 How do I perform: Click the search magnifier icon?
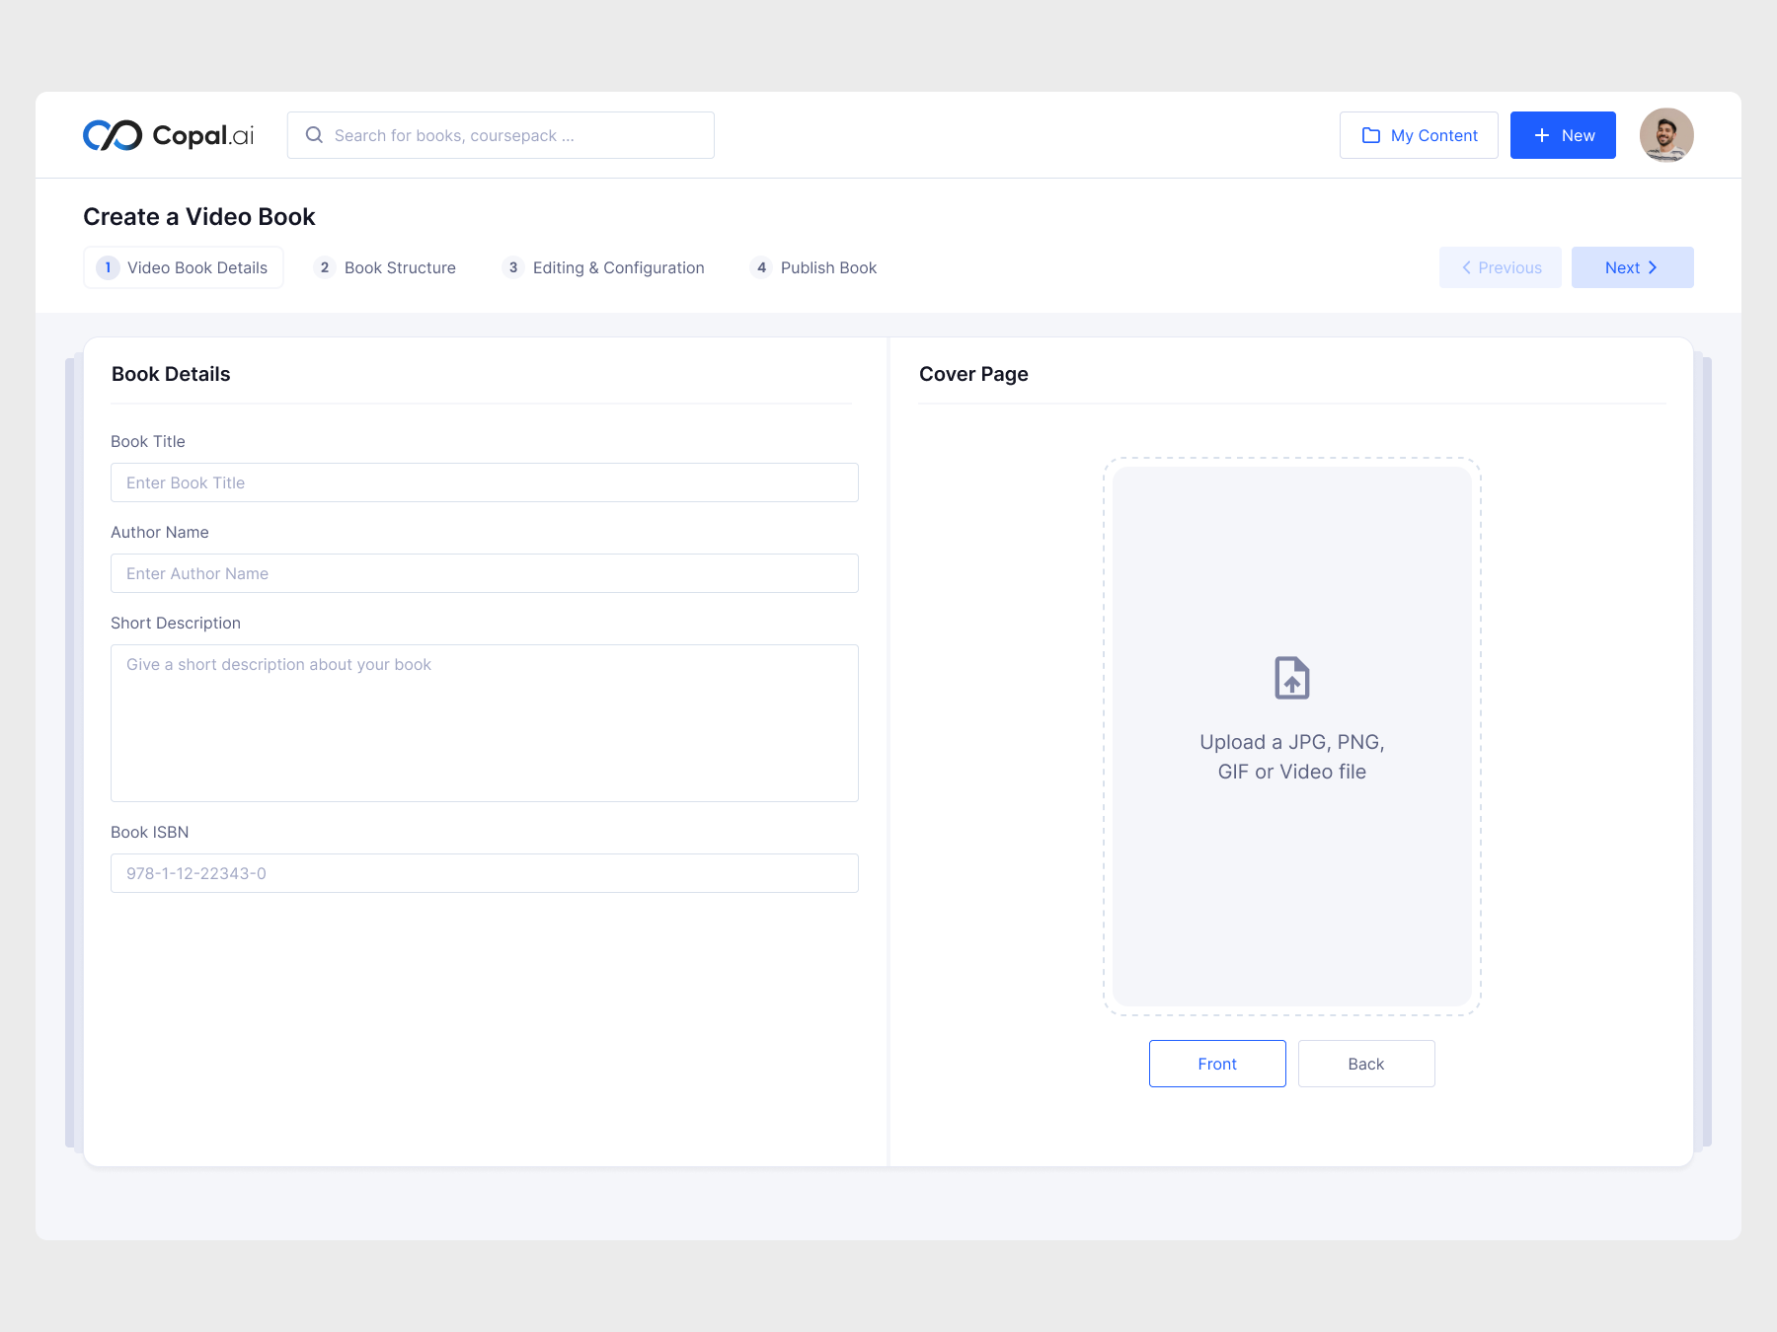point(314,135)
